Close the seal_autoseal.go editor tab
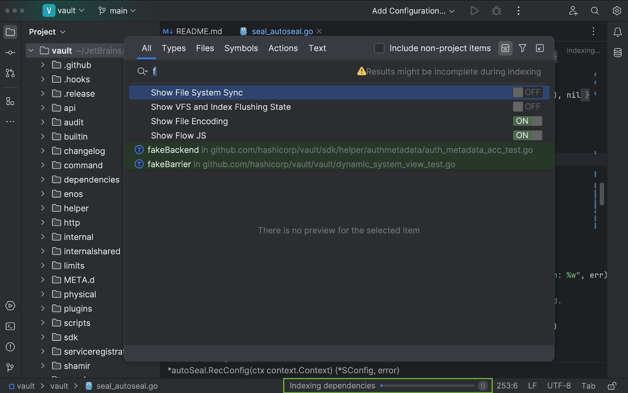The image size is (628, 393). 319,31
